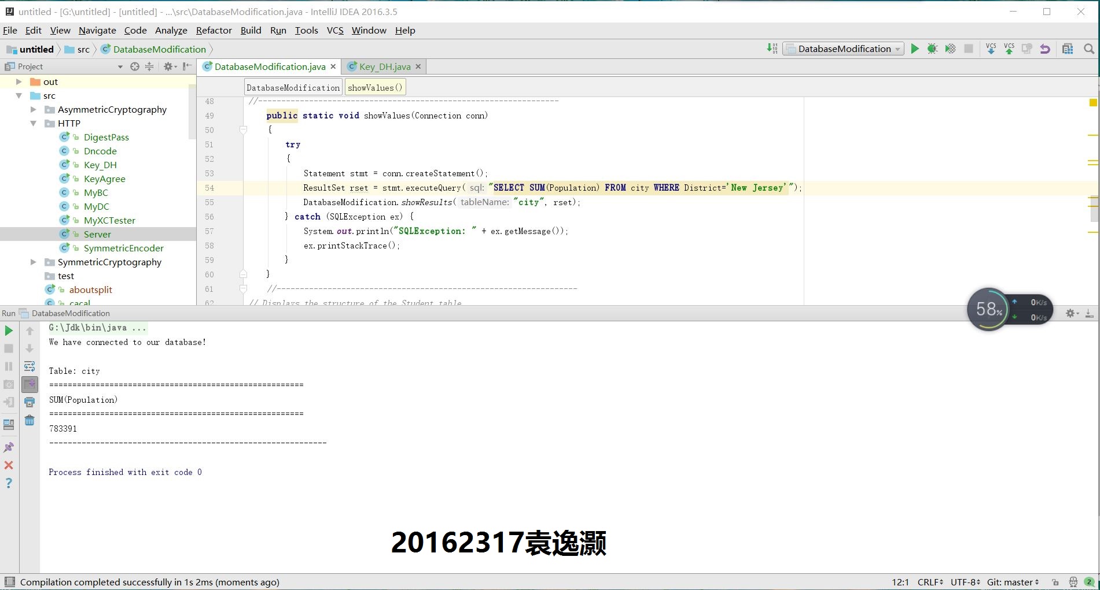Clear console with trash can icon

tap(30, 420)
